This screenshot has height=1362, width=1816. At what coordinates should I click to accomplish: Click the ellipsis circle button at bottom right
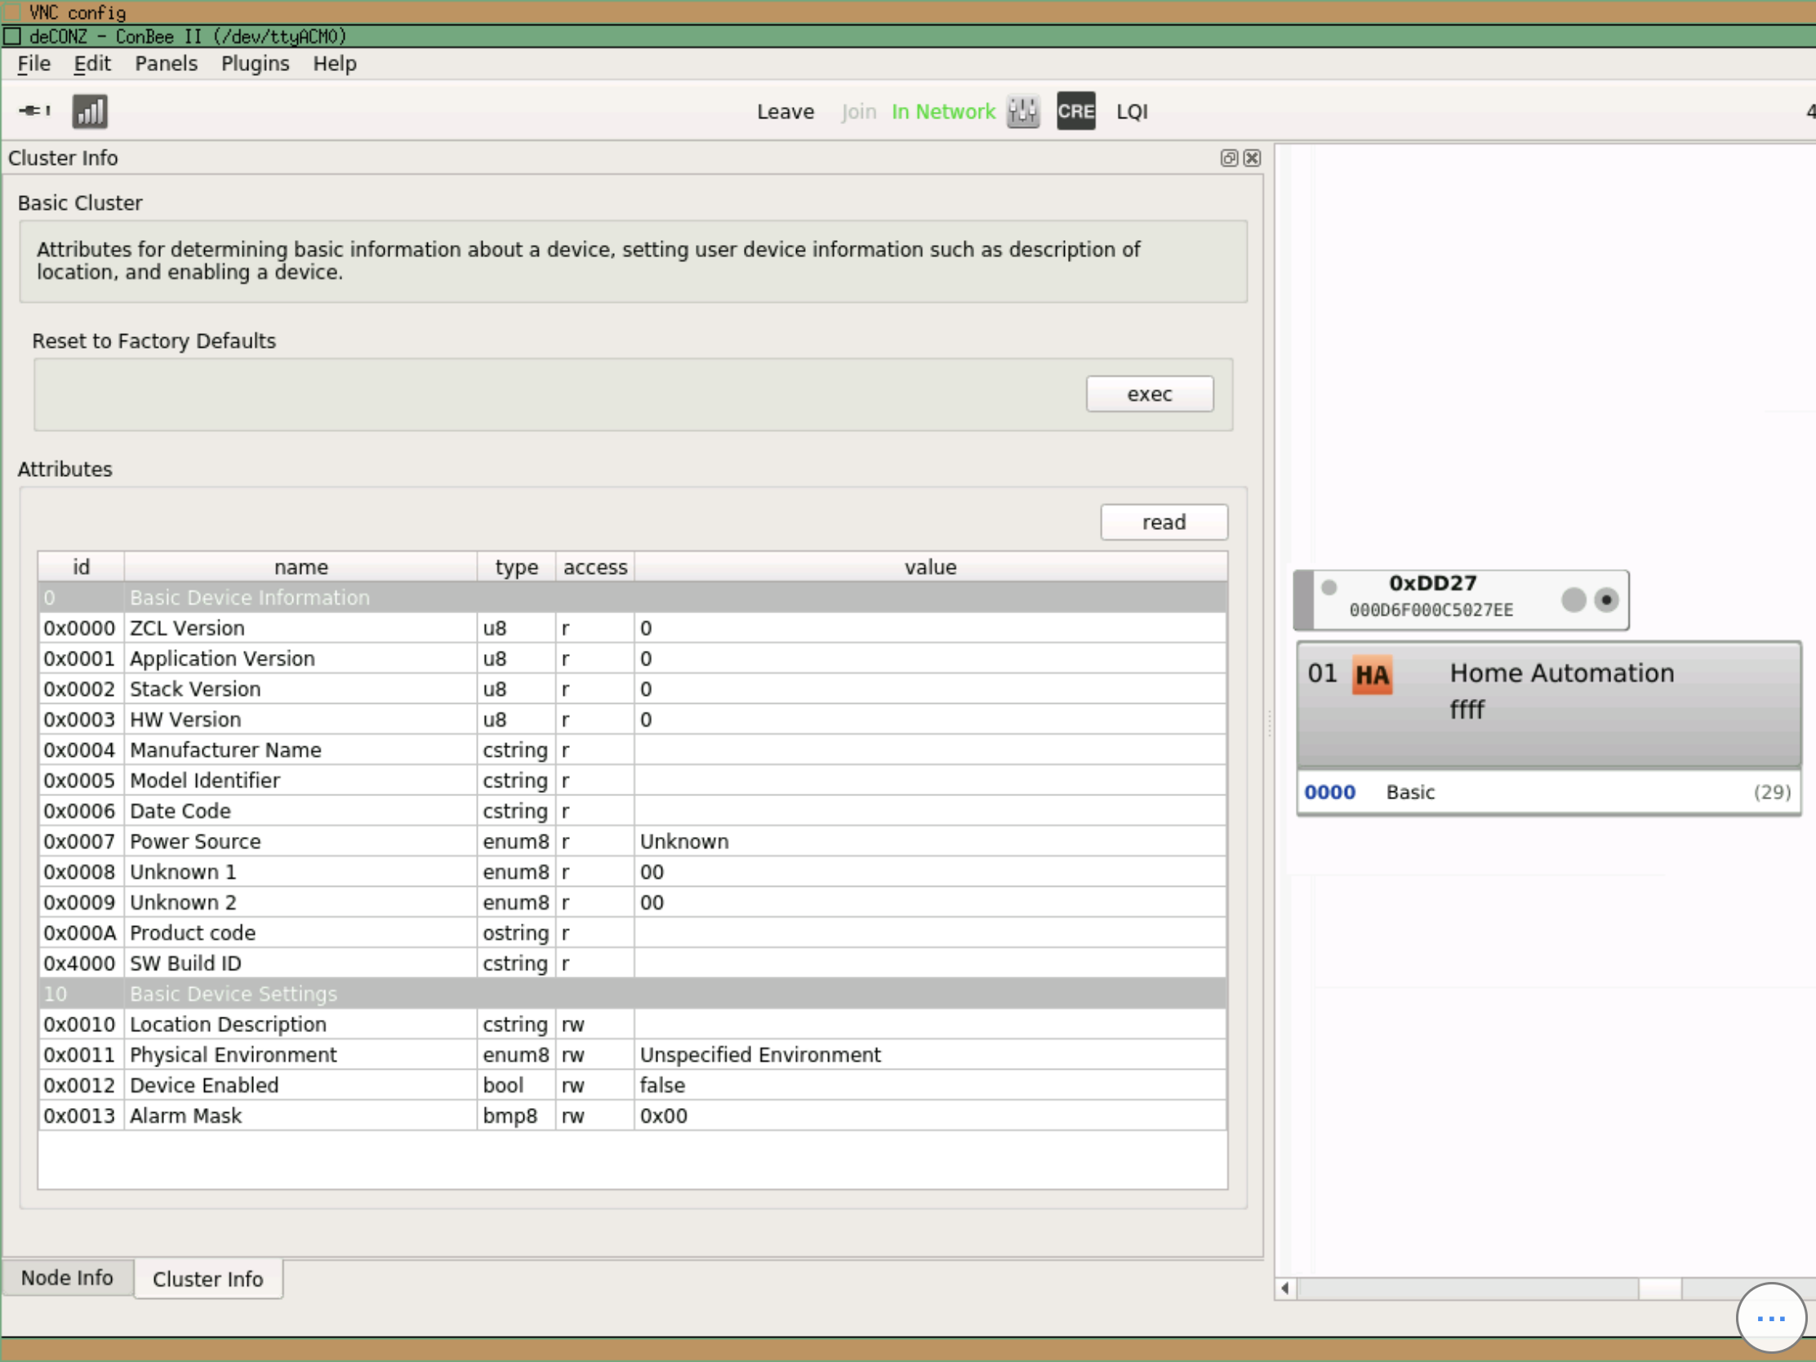[1771, 1319]
